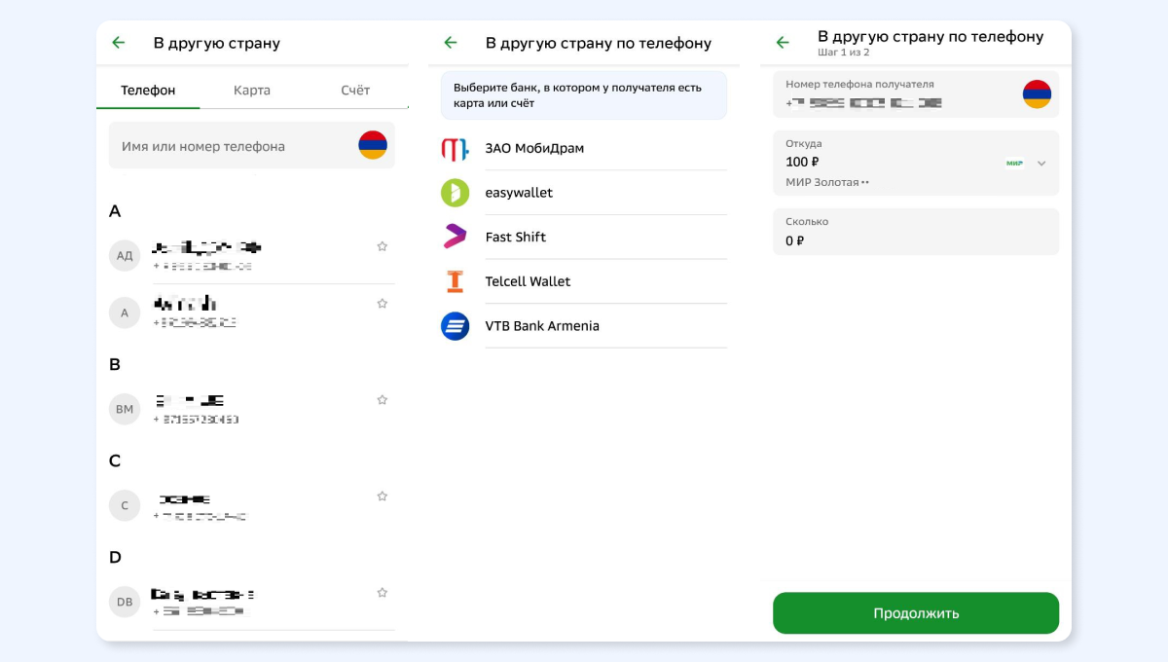The width and height of the screenshot is (1168, 662).
Task: Edit the "Номер телефона получателя" field
Action: click(916, 94)
